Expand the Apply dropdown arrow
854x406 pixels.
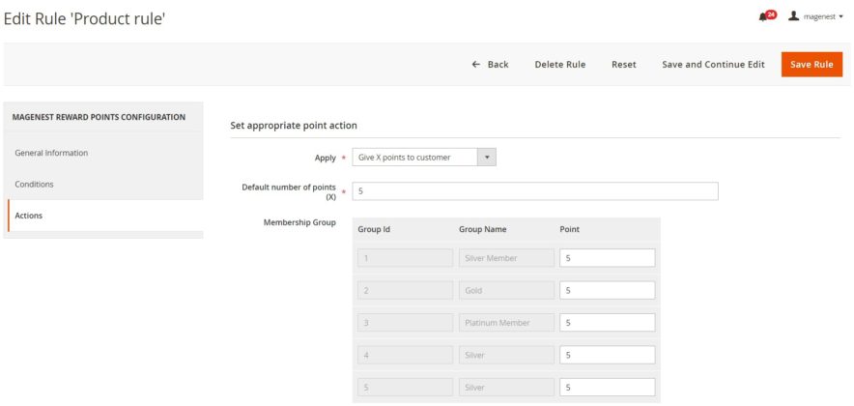point(487,158)
